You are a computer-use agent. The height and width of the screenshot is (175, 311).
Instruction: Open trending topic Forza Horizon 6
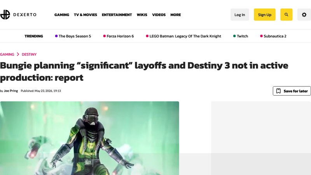[x=119, y=36]
